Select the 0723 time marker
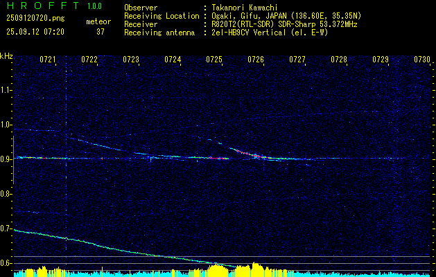Screen dimensions: 436x277 coord(131,60)
